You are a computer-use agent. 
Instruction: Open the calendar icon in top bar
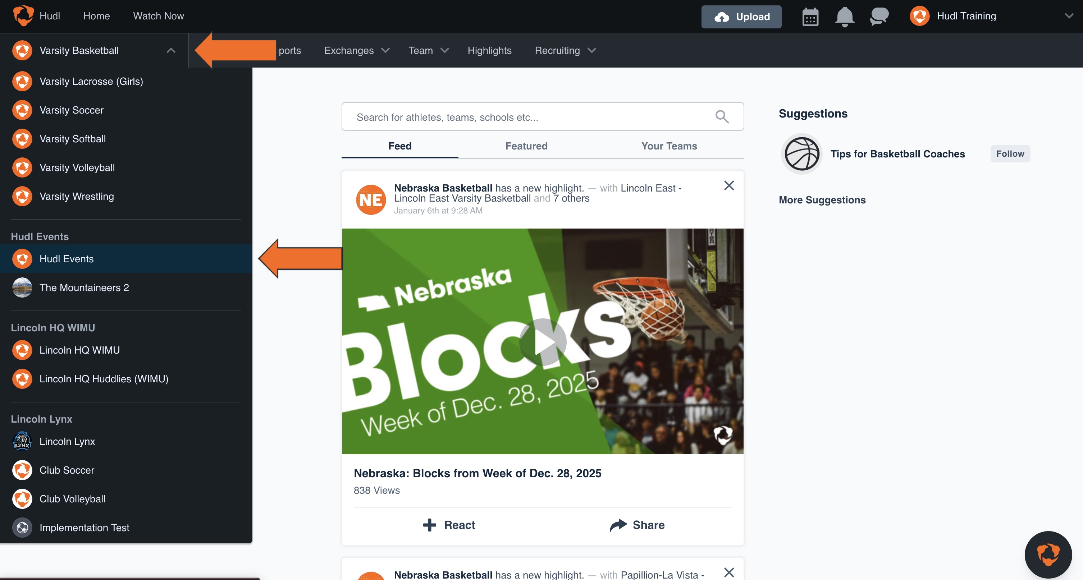pos(810,17)
